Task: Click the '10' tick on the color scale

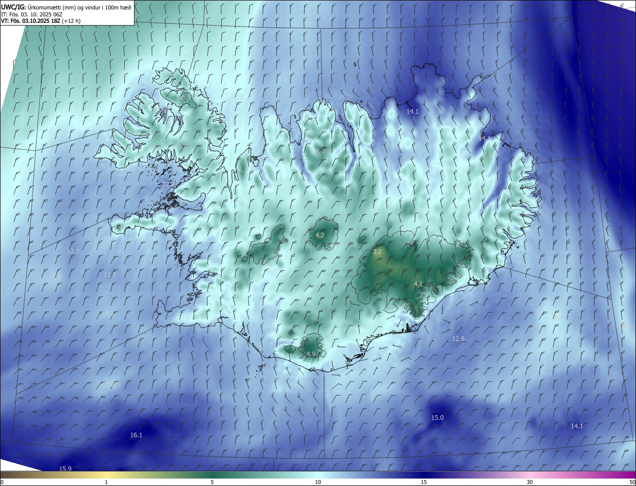Action: [318, 482]
